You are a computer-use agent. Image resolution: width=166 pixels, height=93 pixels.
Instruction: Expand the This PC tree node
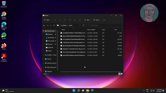pyautogui.click(x=43, y=59)
